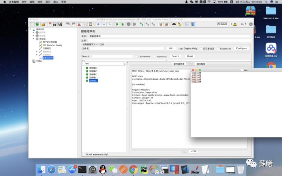
Task: Tick the Successes checkbox
Action: click(x=218, y=49)
